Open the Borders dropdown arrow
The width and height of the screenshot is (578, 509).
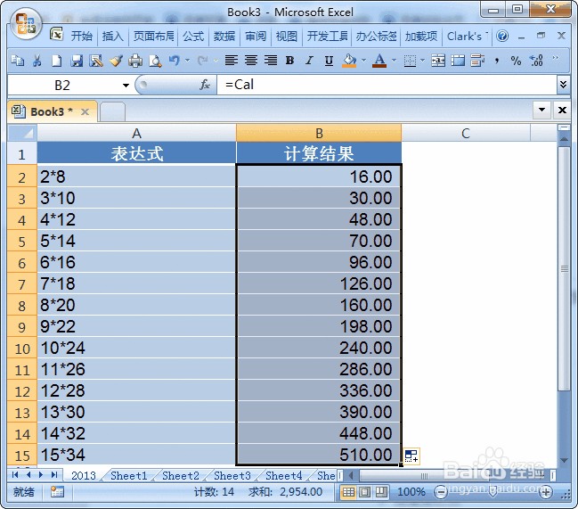pos(422,60)
